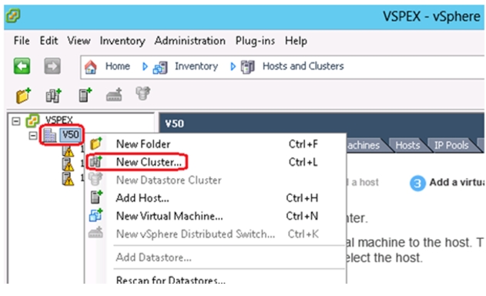Choose Add Host... from context menu

click(216, 198)
